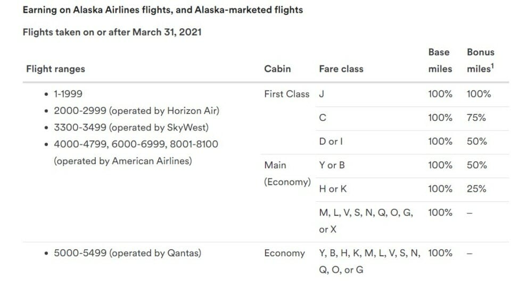Select the 'Cabin' column header
This screenshot has height=286, width=511.
coord(277,69)
